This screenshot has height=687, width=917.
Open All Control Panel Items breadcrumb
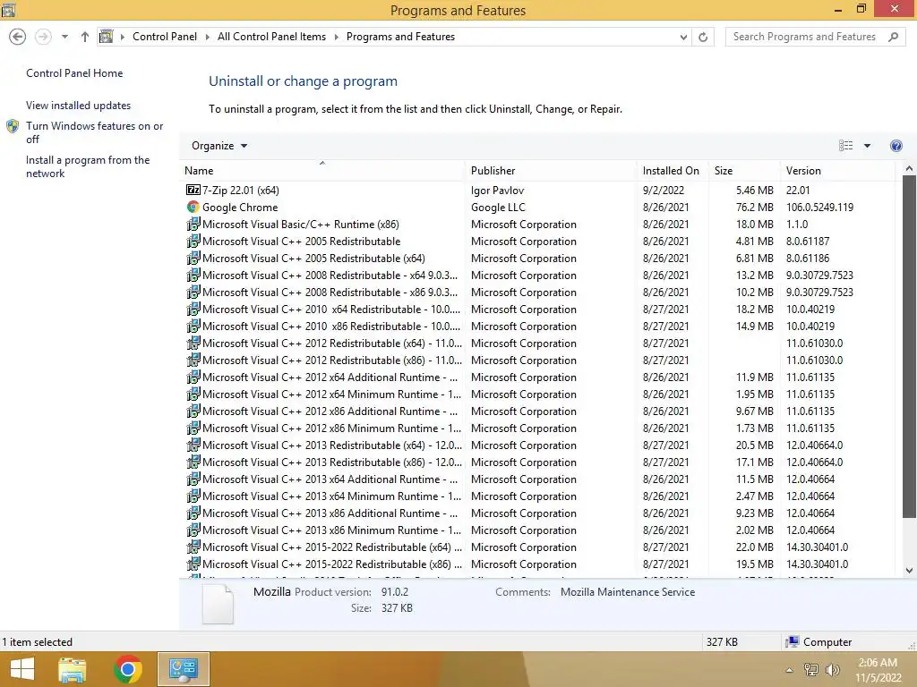271,37
